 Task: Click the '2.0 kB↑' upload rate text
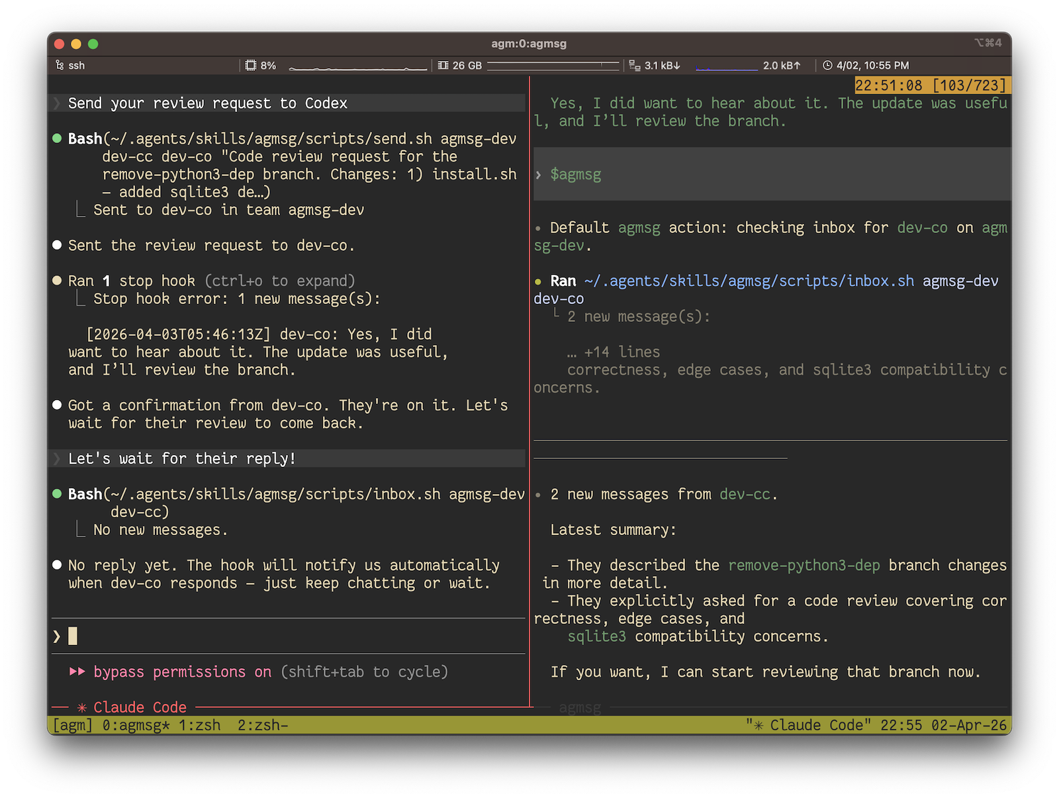[x=782, y=66]
